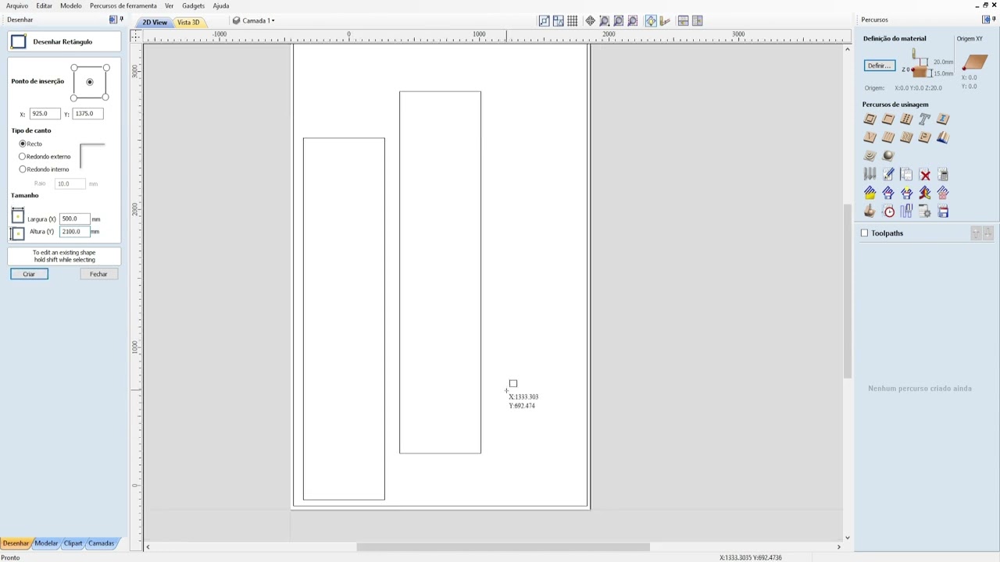Select the Pocket toolpath icon
Image resolution: width=1000 pixels, height=562 pixels.
pos(888,119)
